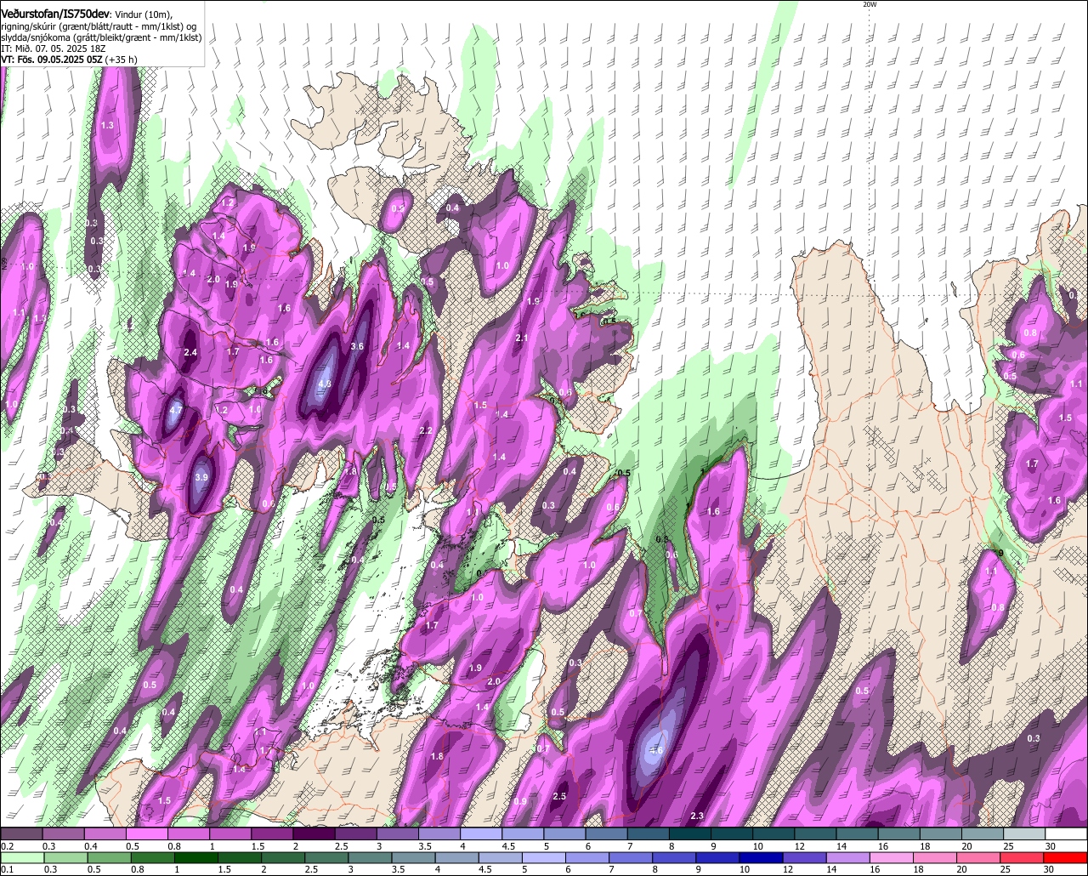Click the 3.9 precipitation value label
Screen dimensions: 1088x876
[201, 478]
